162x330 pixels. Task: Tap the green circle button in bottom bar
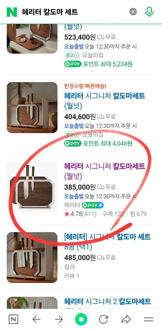pos(81,320)
